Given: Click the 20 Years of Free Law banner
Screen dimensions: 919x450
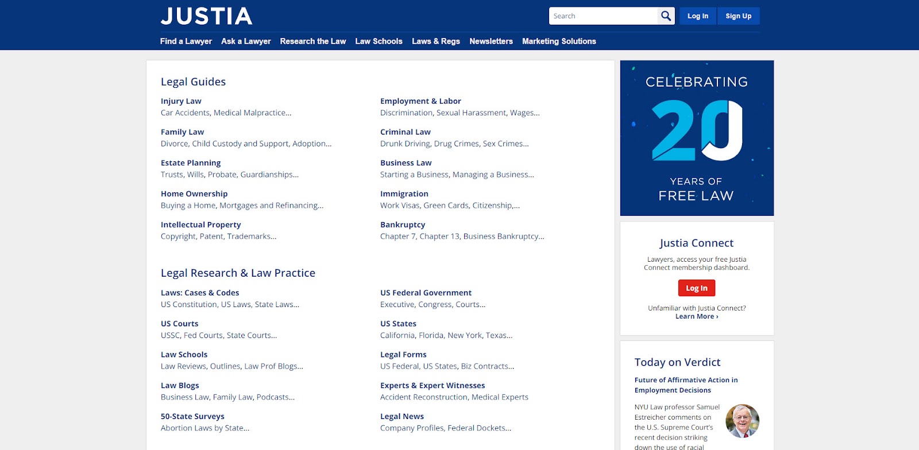Looking at the screenshot, I should (x=697, y=138).
